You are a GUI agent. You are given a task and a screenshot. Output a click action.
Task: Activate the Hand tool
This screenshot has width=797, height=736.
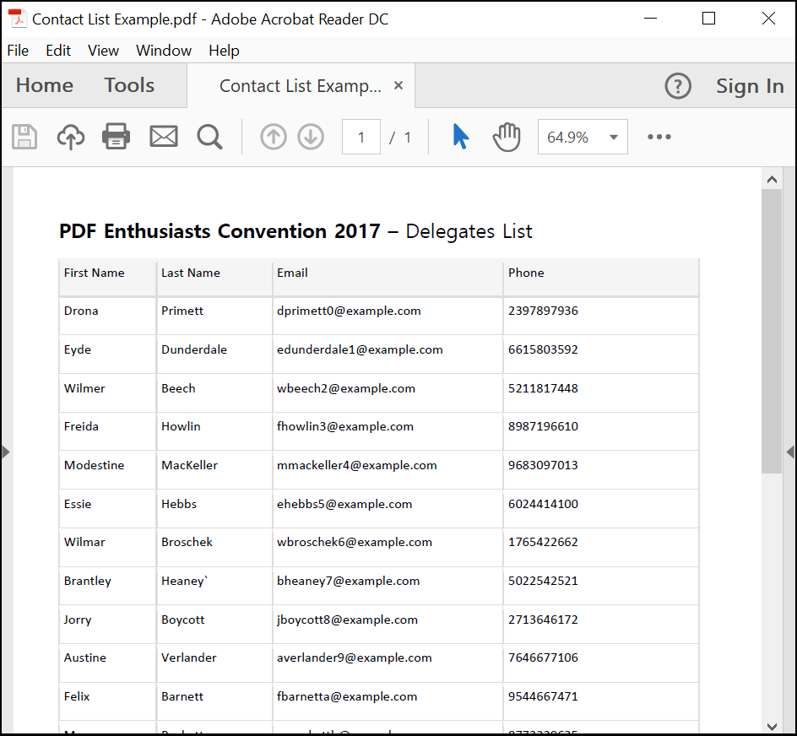pyautogui.click(x=505, y=136)
